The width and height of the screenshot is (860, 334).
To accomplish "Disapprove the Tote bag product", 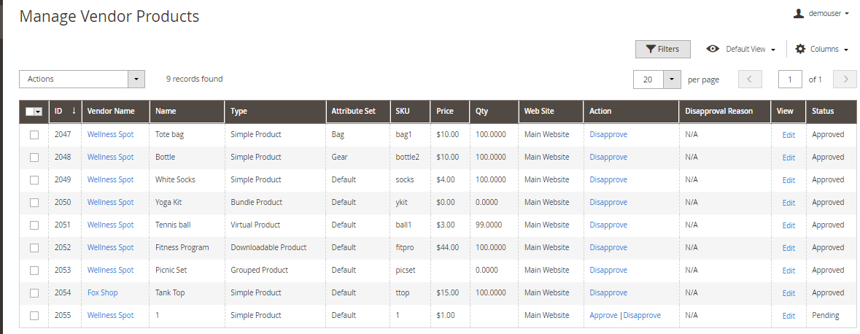I will [x=608, y=135].
